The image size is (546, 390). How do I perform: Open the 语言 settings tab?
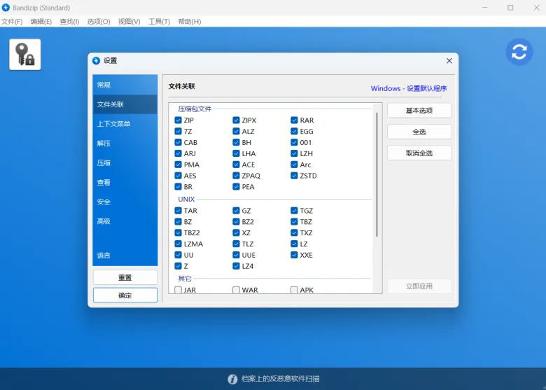point(125,256)
